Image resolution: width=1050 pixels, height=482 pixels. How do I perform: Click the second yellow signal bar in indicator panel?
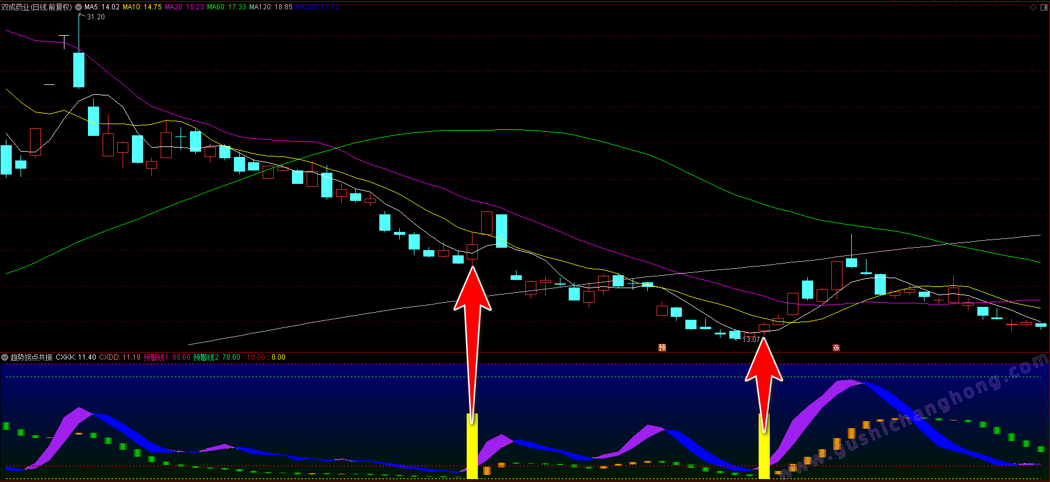click(764, 446)
